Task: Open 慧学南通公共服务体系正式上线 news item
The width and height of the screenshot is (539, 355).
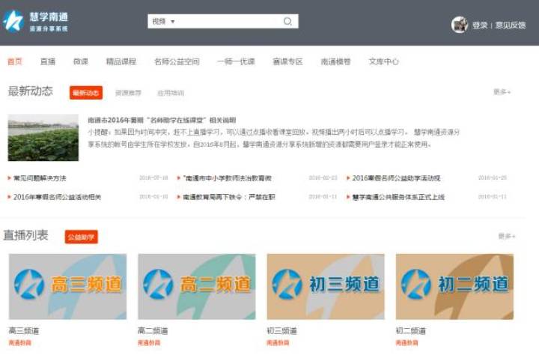Action: coord(398,197)
